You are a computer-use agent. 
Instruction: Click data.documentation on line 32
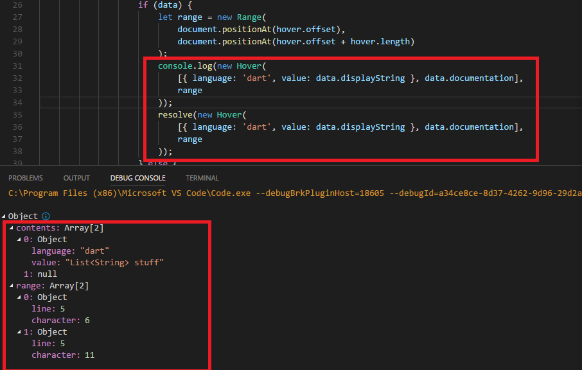click(469, 78)
